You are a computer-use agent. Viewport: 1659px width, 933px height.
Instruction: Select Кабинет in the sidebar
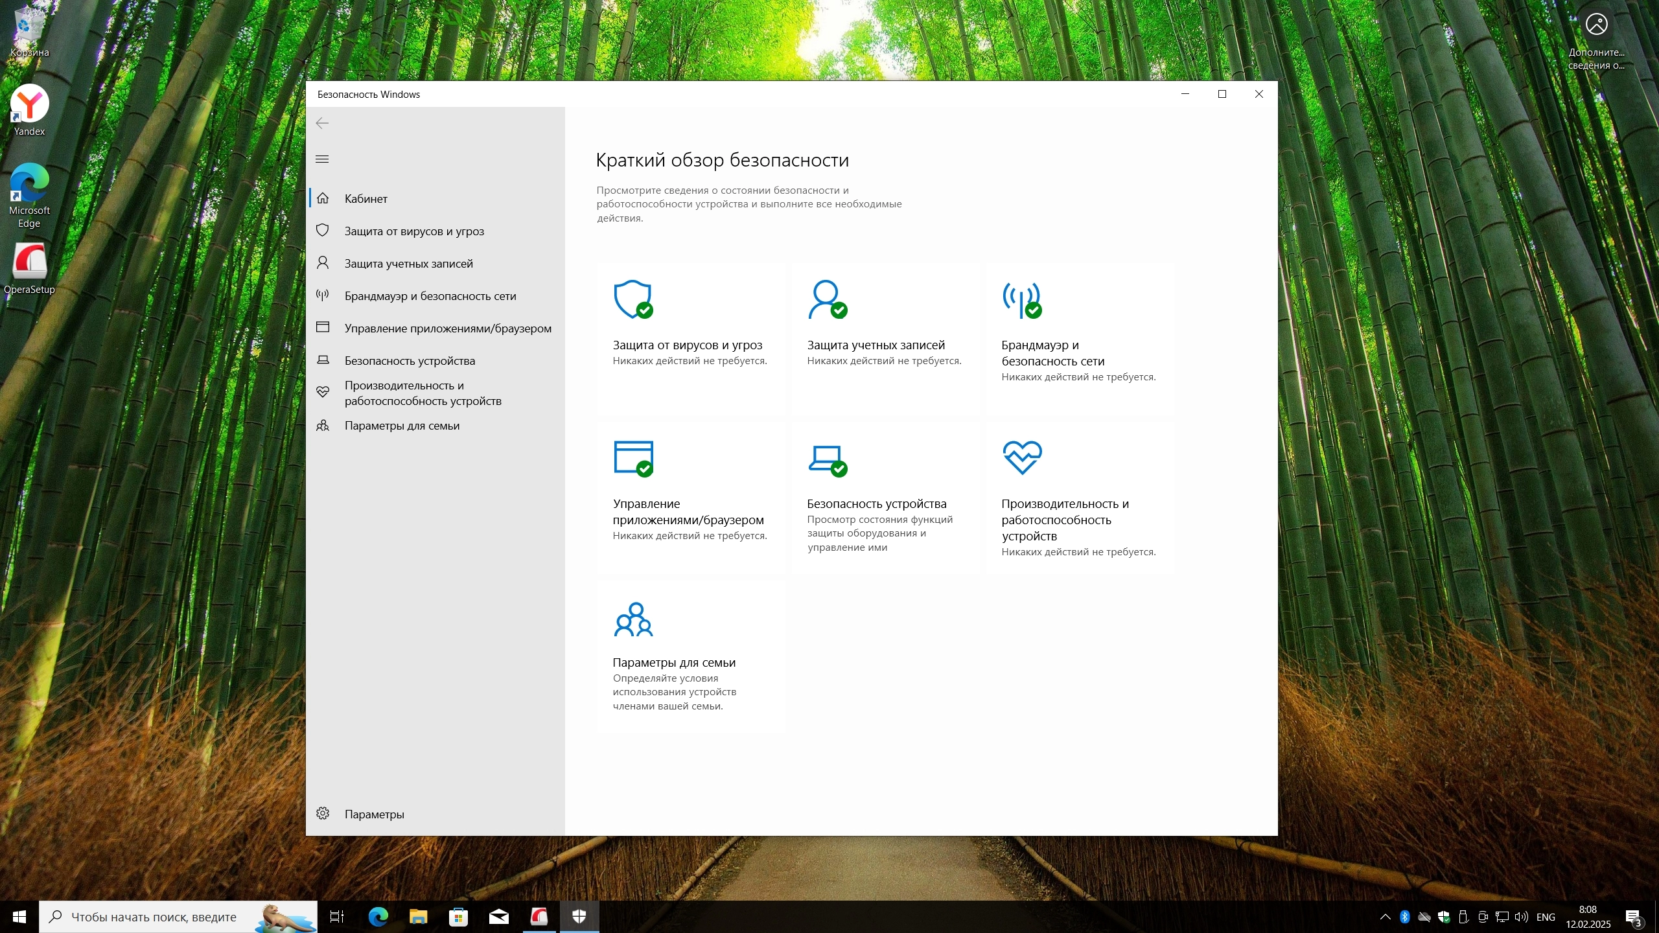point(365,199)
